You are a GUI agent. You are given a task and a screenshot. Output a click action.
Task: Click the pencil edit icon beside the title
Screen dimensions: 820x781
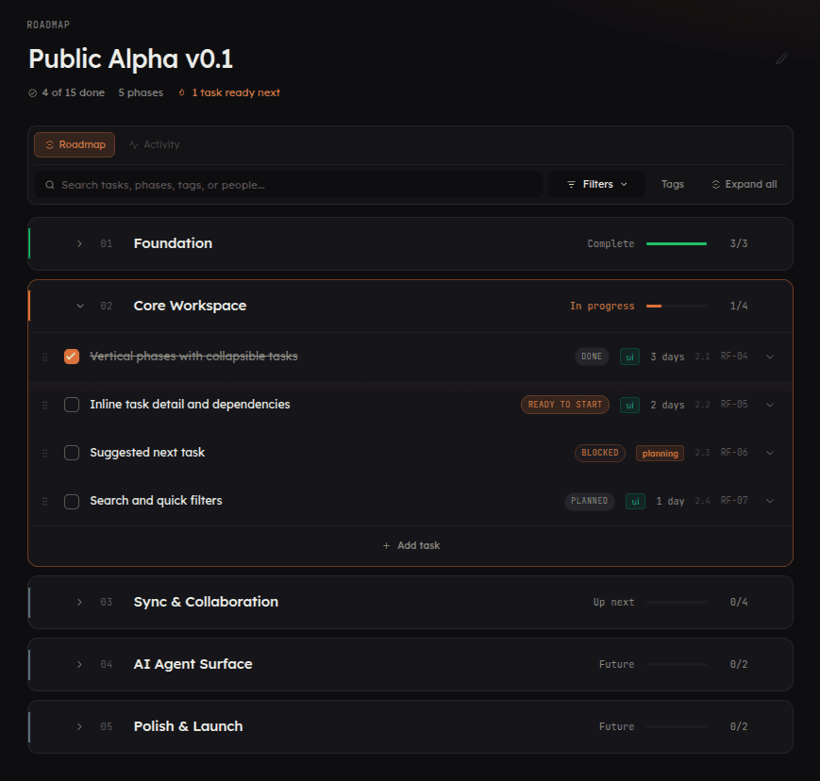pyautogui.click(x=781, y=59)
